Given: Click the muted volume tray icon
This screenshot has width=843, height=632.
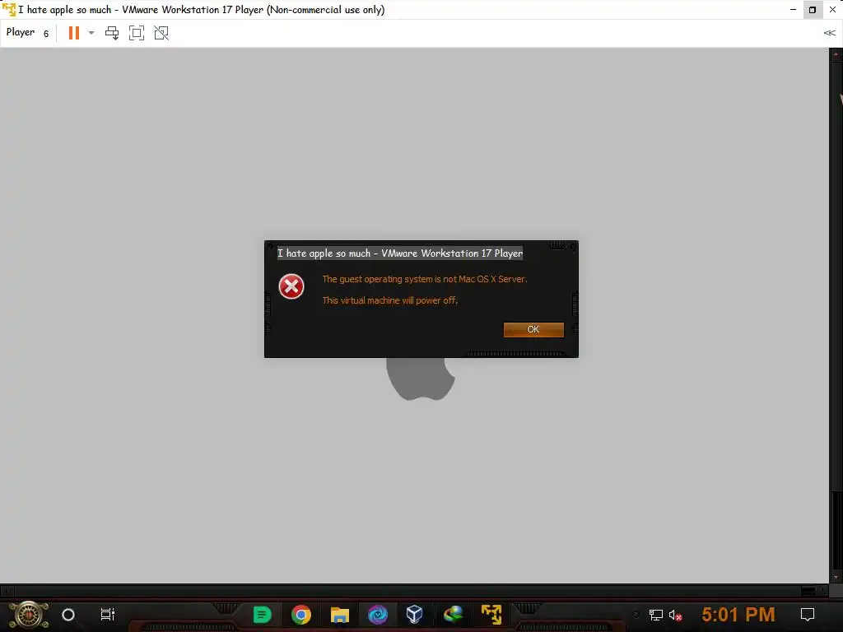Looking at the screenshot, I should coord(676,615).
